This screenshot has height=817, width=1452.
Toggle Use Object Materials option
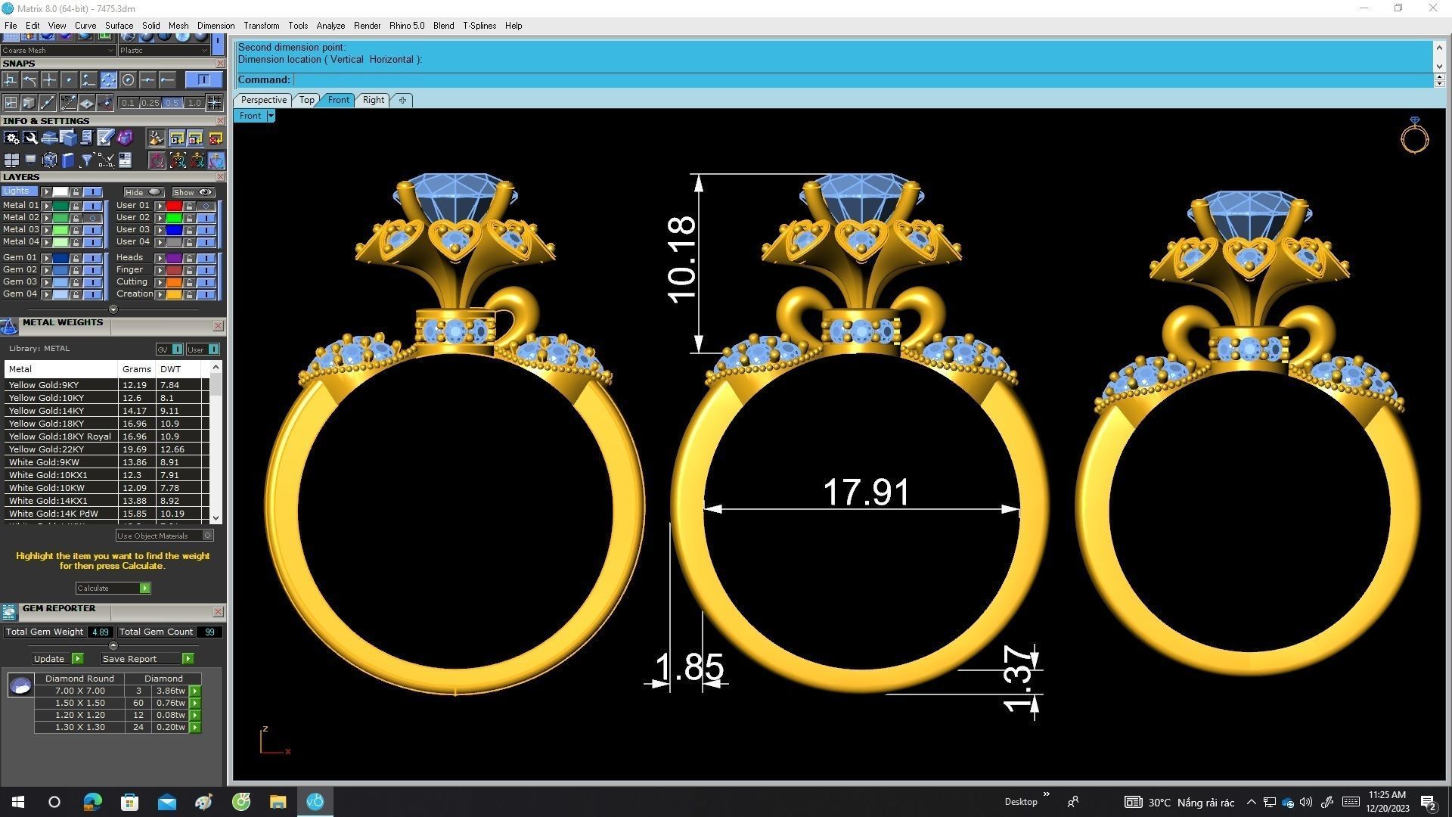[x=165, y=536]
